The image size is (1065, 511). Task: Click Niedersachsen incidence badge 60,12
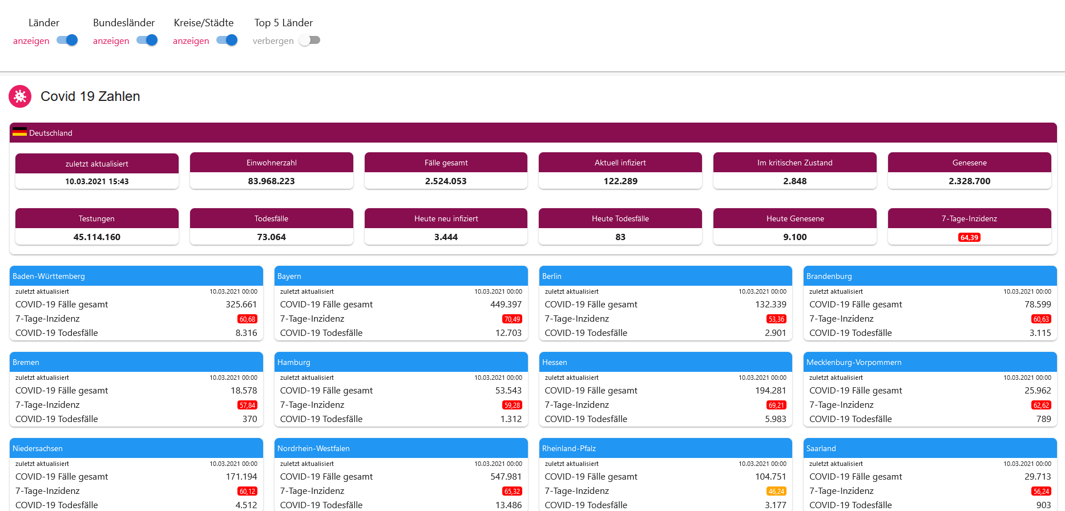247,492
